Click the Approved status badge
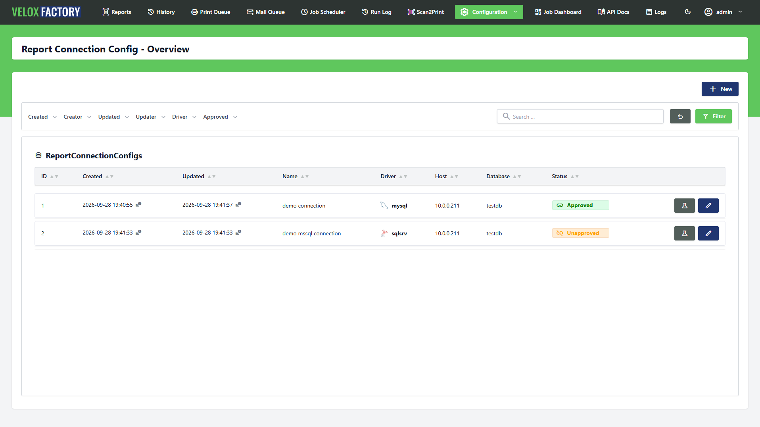 pos(580,205)
